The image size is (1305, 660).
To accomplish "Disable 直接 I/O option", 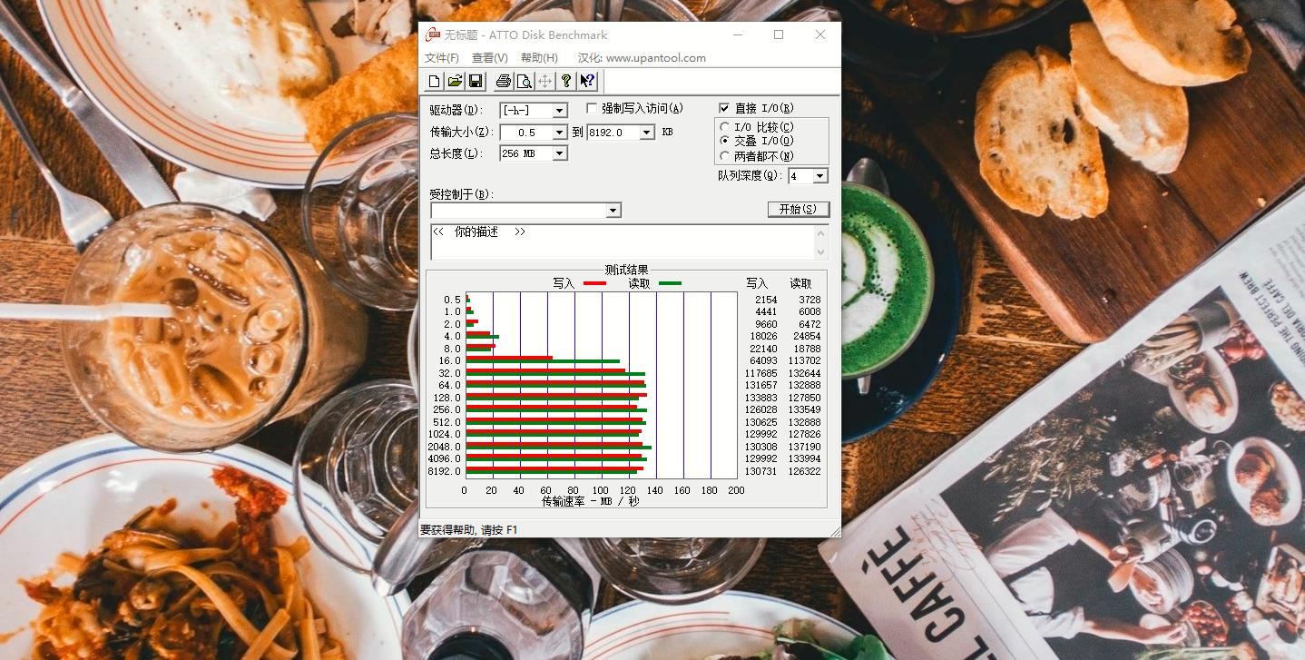I will (724, 107).
